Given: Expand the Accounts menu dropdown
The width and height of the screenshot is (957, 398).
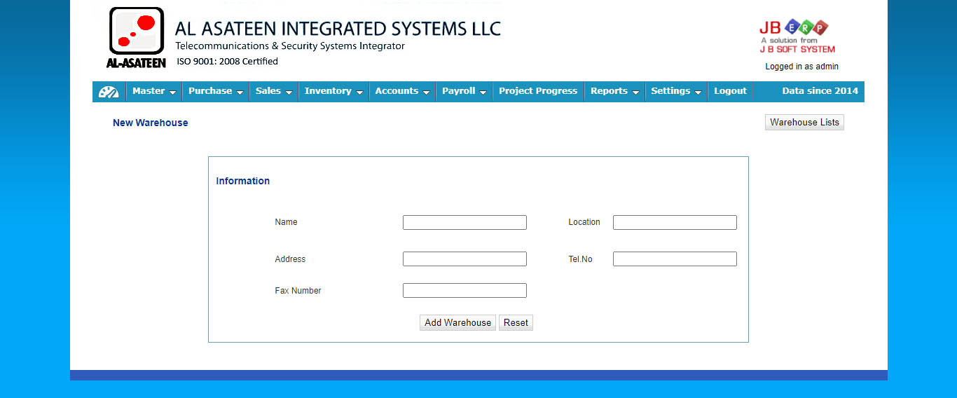Looking at the screenshot, I should pyautogui.click(x=403, y=91).
